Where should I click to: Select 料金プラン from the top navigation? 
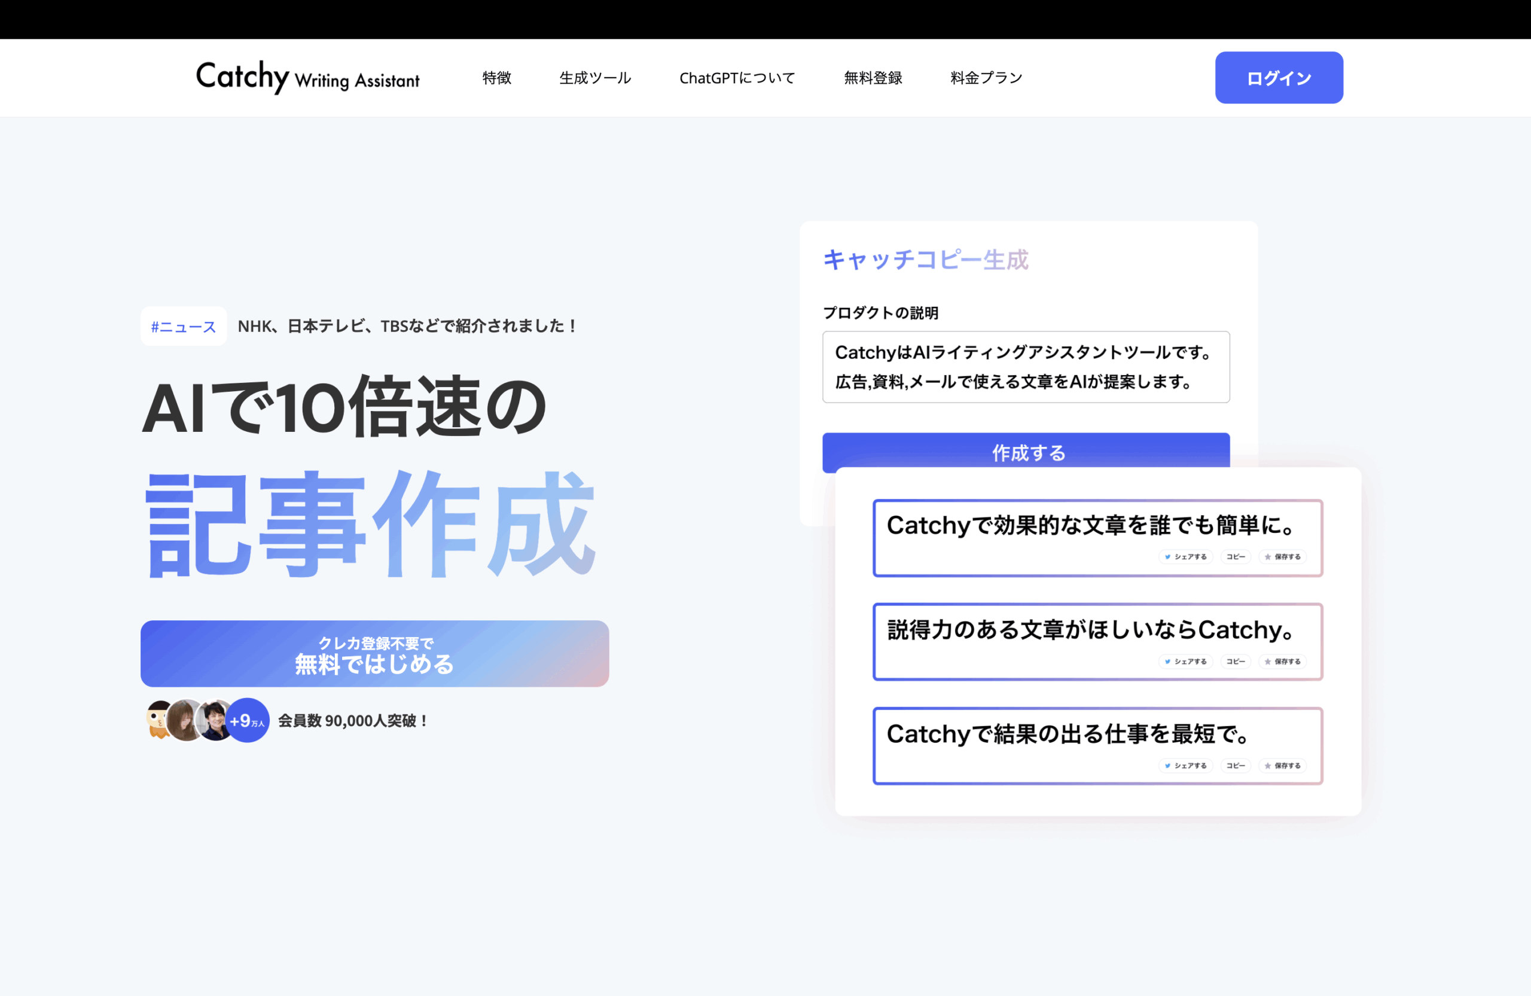pos(985,77)
